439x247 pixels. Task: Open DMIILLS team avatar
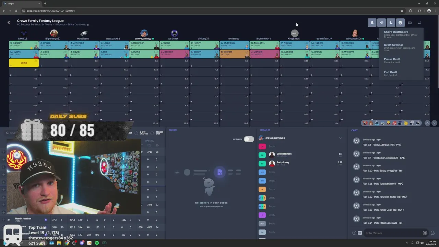click(24, 33)
